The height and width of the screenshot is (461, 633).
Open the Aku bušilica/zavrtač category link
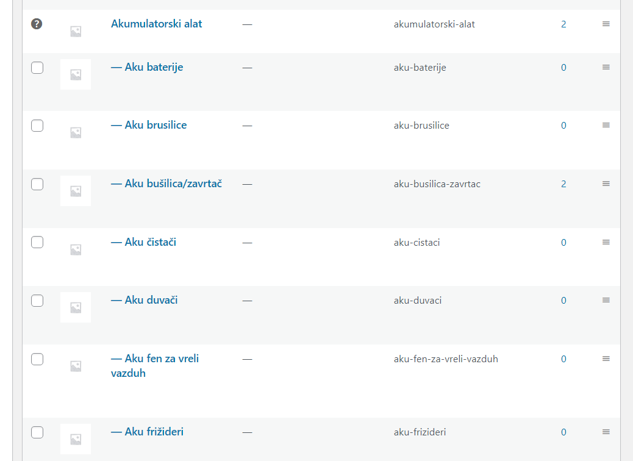tap(166, 184)
